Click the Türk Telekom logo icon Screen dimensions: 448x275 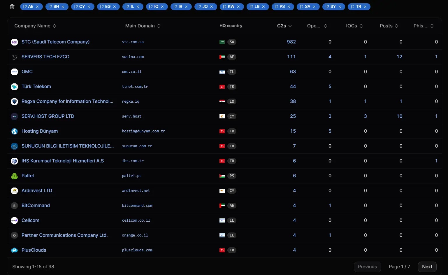[14, 87]
